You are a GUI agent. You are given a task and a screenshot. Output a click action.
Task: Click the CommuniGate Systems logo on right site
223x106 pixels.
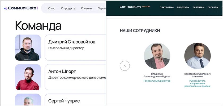[135, 7]
